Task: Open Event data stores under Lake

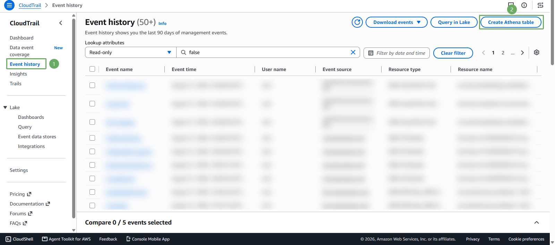Action: 37,137
